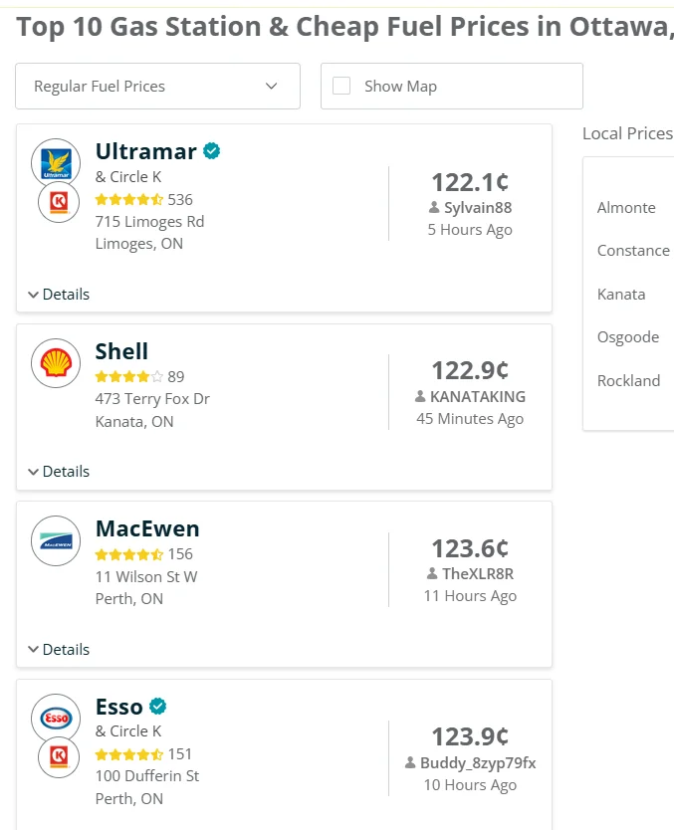Click the Shell logo icon
This screenshot has width=674, height=830.
click(x=56, y=363)
